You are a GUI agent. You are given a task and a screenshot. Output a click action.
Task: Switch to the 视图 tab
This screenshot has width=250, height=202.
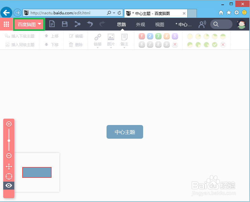click(x=160, y=24)
